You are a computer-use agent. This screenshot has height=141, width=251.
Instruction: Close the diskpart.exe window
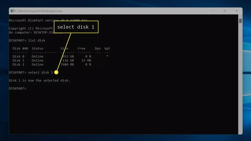click(236, 11)
